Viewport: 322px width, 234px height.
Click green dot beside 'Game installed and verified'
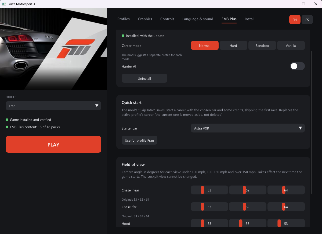(7, 120)
